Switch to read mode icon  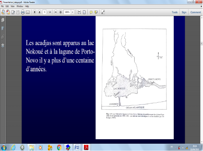coord(103,12)
